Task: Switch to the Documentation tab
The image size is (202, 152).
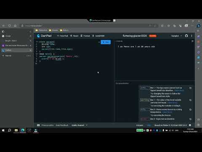Action: tap(122, 83)
